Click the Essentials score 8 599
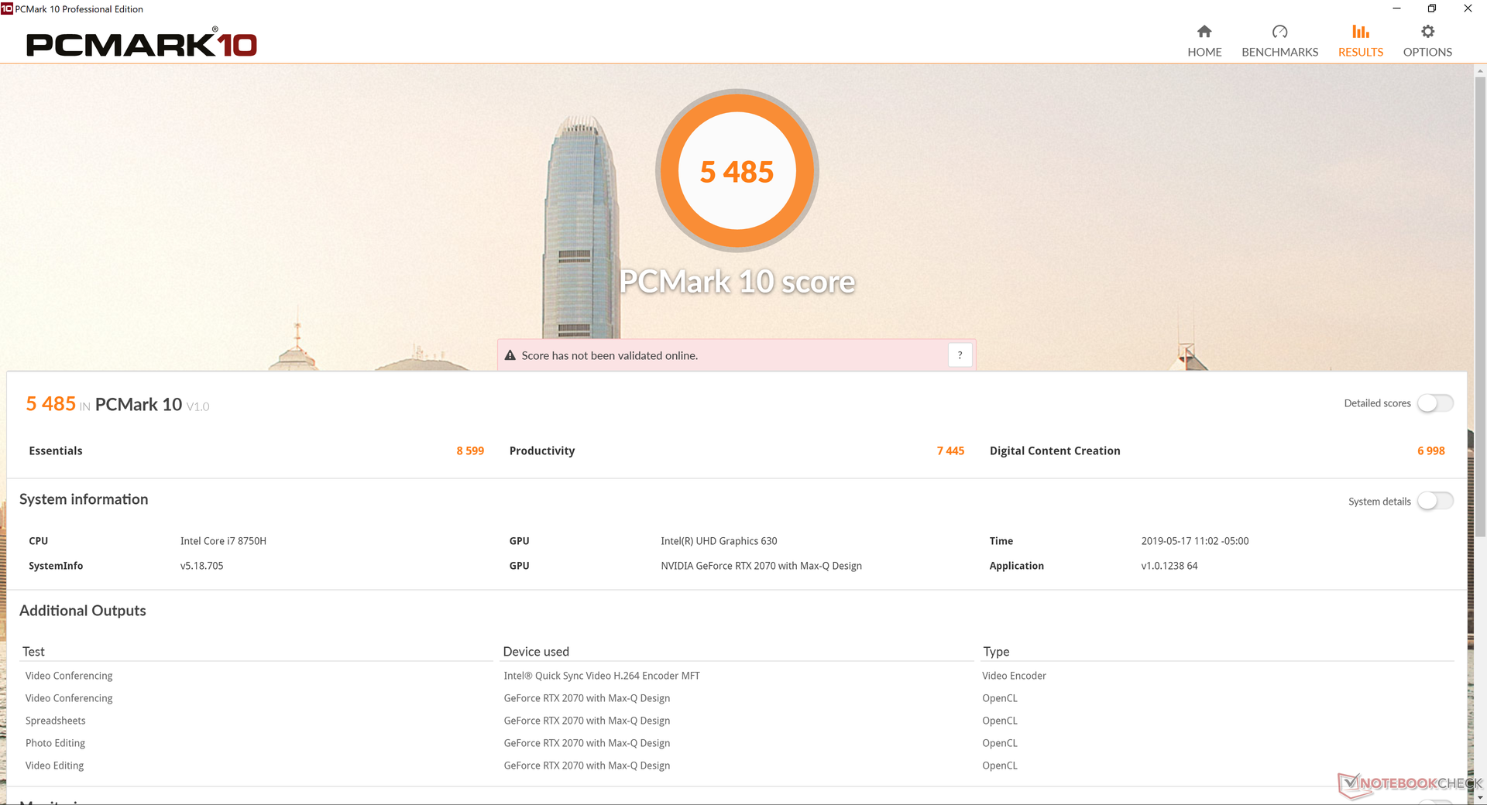Viewport: 1487px width, 805px height. (x=470, y=451)
